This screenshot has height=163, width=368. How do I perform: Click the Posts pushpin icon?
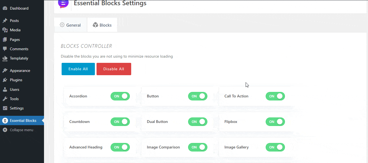click(5, 21)
